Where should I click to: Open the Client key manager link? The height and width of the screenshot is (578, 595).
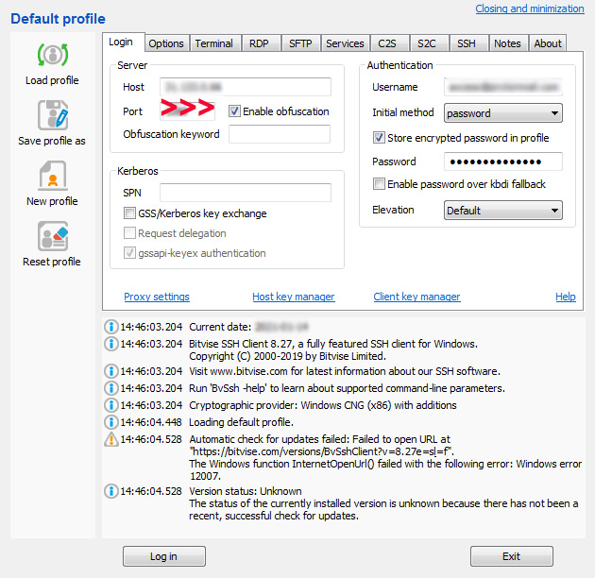point(416,297)
